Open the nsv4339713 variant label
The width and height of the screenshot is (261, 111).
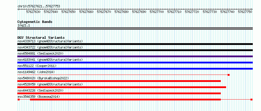[50, 41]
